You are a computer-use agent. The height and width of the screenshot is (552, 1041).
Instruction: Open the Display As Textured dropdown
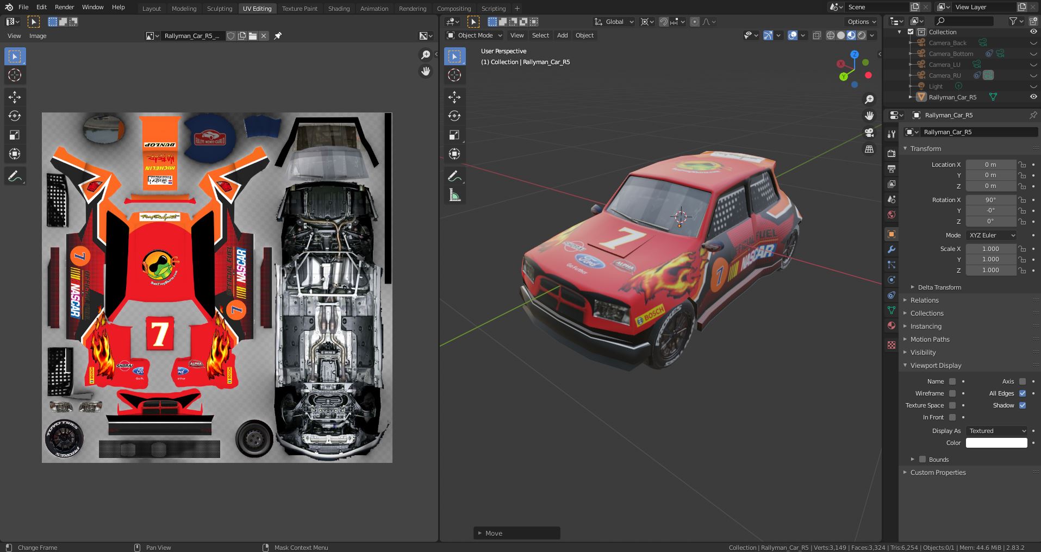[997, 431]
